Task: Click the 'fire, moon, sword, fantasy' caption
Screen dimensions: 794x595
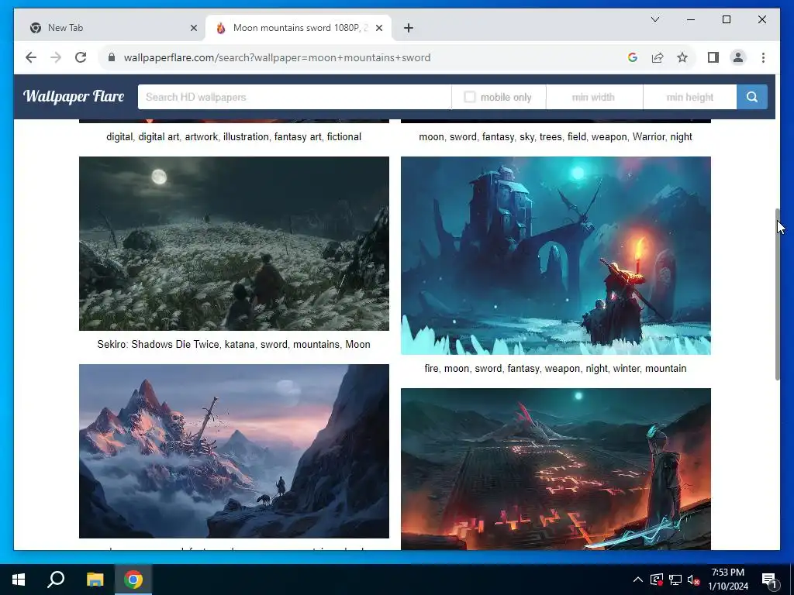Action: 555,369
